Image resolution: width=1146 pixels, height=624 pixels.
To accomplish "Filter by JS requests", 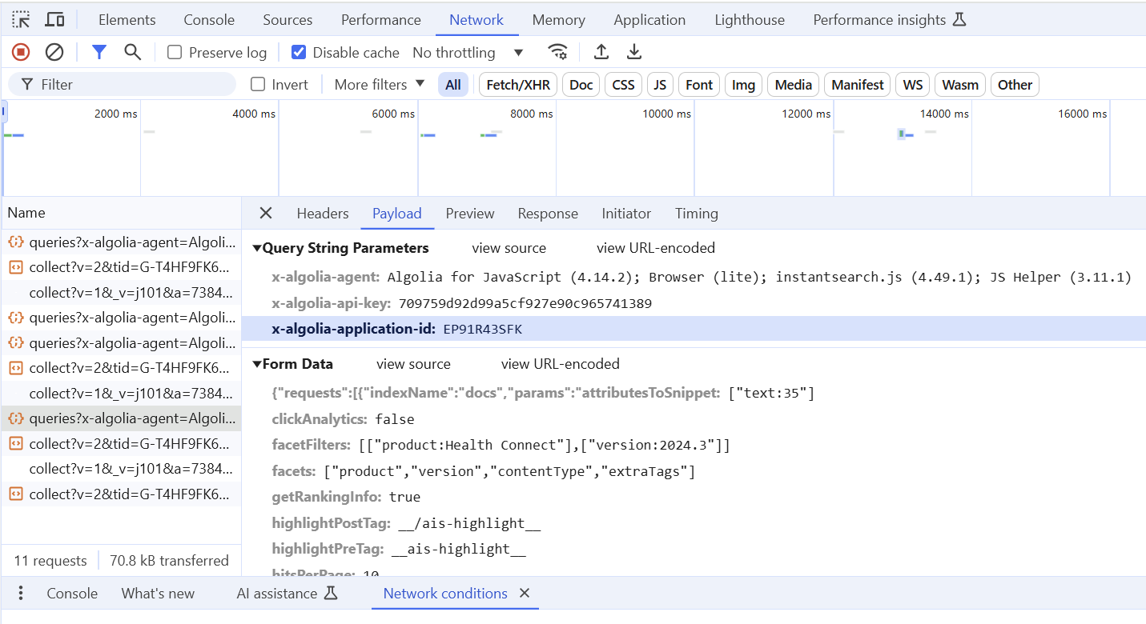I will [660, 85].
